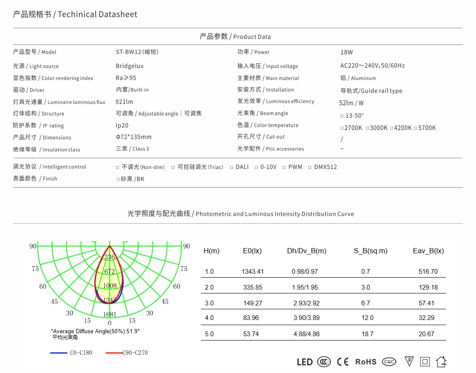Click the CE mark icon
The image size is (476, 373).
343,362
